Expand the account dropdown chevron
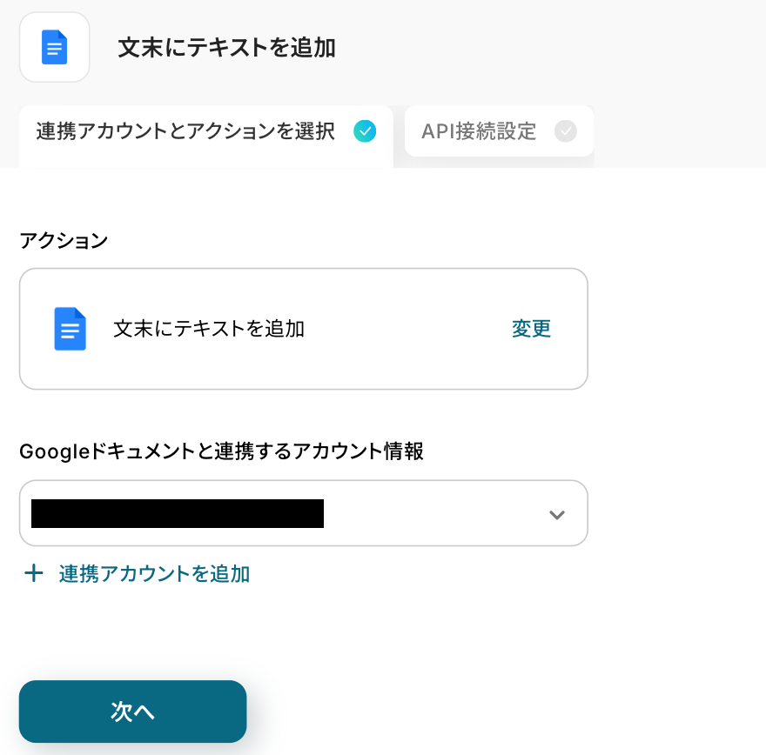 [x=557, y=514]
